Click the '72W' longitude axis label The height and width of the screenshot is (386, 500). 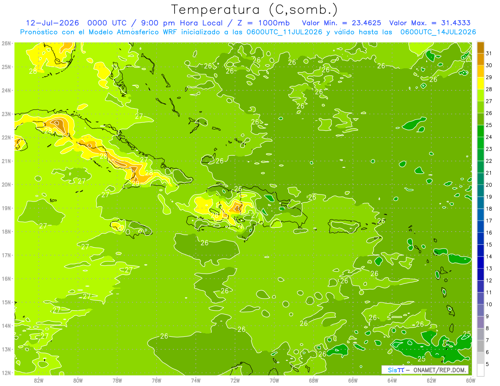(235, 380)
